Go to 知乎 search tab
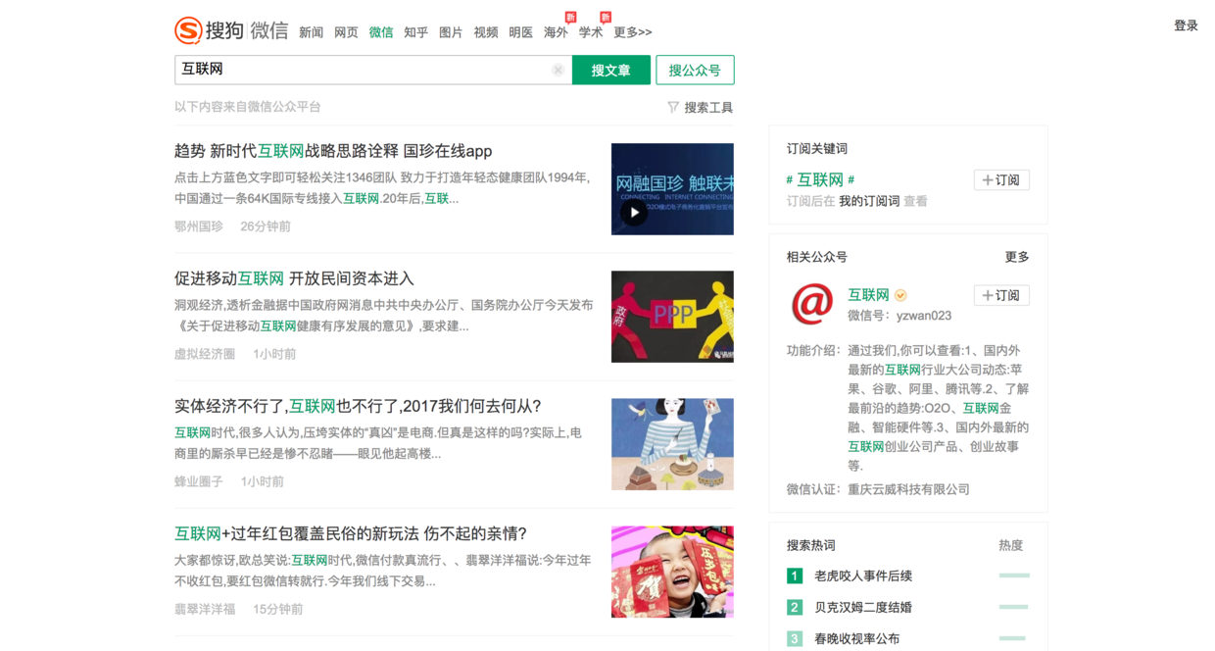Screen dimensions: 1215x651 coord(415,32)
